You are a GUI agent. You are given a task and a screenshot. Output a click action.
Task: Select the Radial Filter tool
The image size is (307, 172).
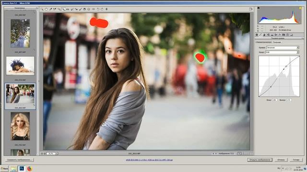[x=89, y=9]
